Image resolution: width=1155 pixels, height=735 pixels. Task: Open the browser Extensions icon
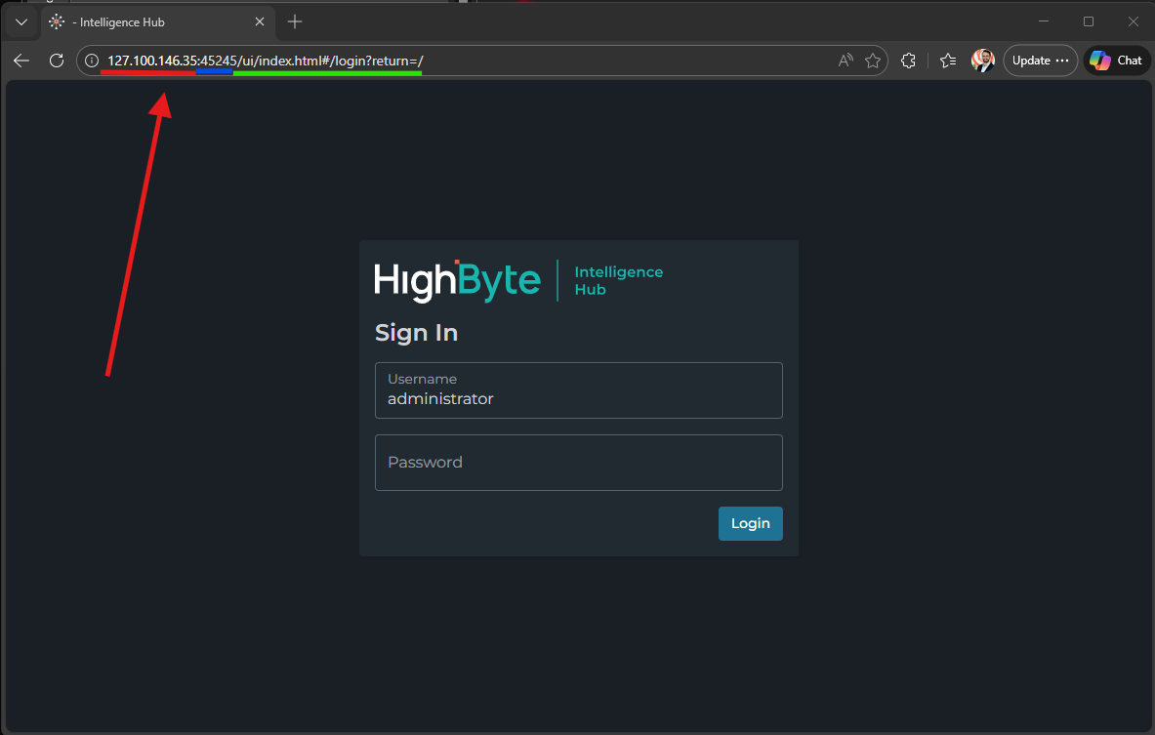[x=909, y=61]
